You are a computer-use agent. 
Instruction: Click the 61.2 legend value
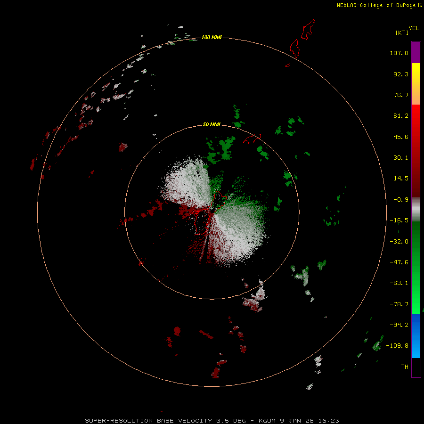click(x=401, y=116)
